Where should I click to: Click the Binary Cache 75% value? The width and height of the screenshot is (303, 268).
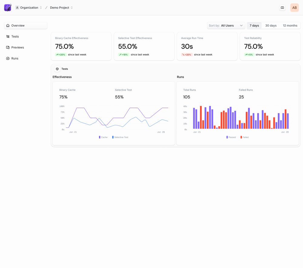pos(63,97)
